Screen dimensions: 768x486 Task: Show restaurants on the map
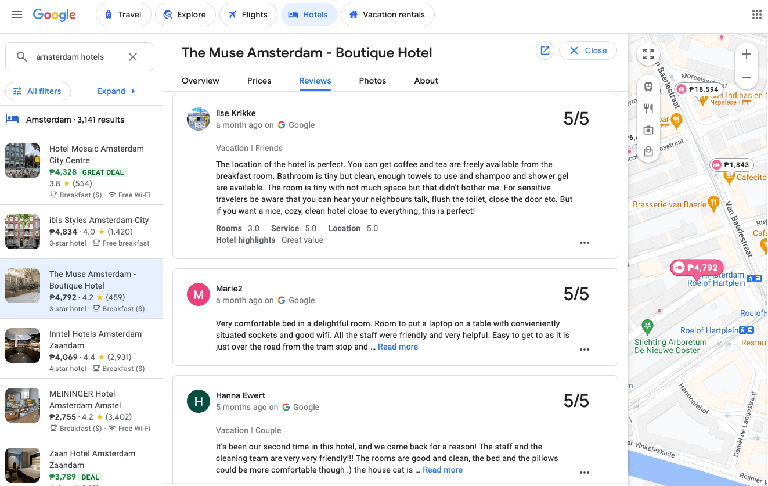pyautogui.click(x=648, y=108)
